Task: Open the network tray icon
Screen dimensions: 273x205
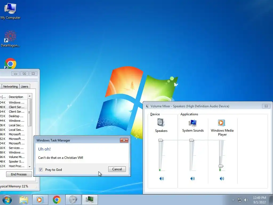Action: [240, 200]
